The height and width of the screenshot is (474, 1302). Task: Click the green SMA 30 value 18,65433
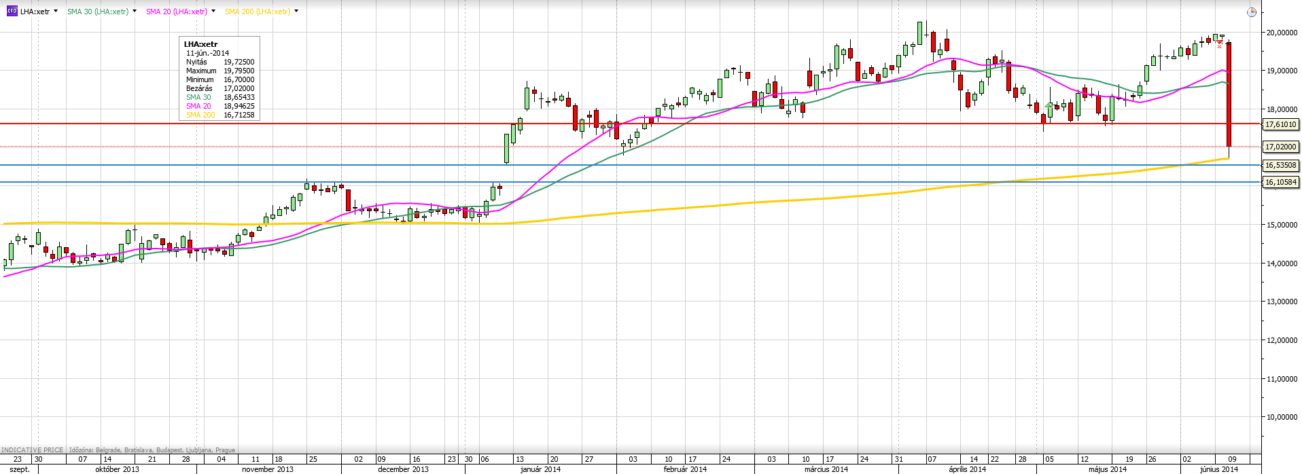[239, 97]
